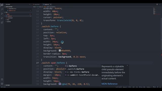Choose the ::-webkit-textfield-decor suggestion
This screenshot has height=91, width=162.
[x=83, y=75]
